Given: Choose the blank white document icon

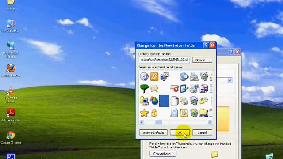Looking at the screenshot, I should (x=174, y=101).
